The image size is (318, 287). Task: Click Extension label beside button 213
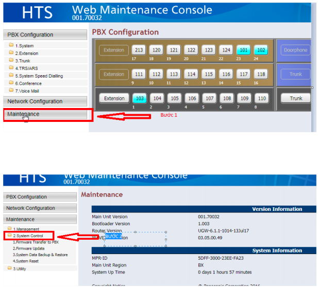coord(114,50)
